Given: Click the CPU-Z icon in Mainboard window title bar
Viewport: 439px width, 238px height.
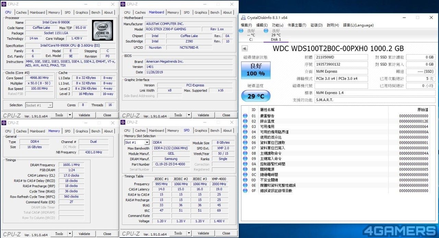Looking at the screenshot, I should click(x=123, y=4).
